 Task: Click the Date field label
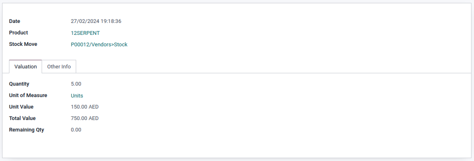click(15, 21)
